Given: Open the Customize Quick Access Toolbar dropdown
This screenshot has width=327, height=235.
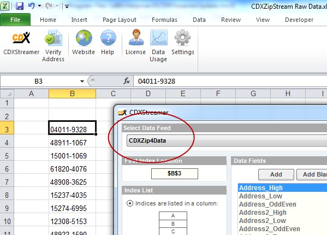Looking at the screenshot, I should (x=67, y=7).
